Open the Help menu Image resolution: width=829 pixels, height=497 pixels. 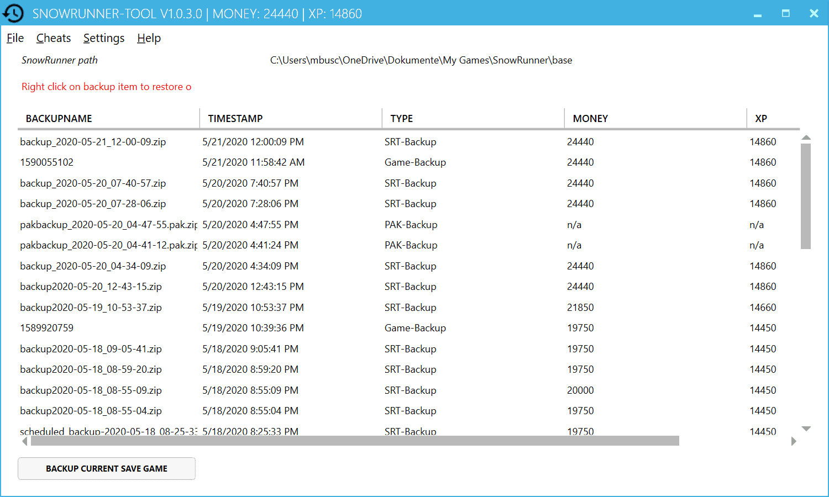[x=149, y=38]
